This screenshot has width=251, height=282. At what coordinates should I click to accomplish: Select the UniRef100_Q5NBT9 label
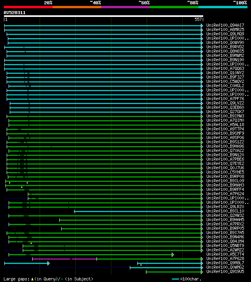pyautogui.click(x=225, y=245)
